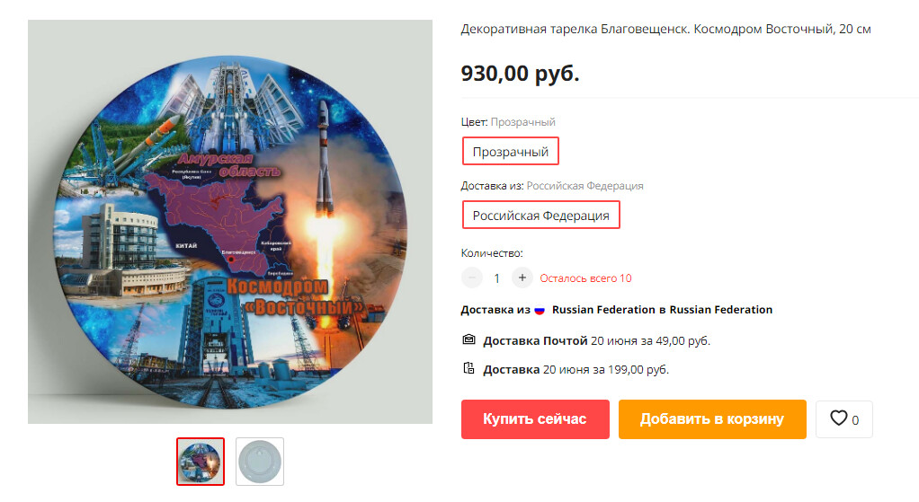Click the postal delivery envelope icon
This screenshot has width=919, height=502.
click(468, 339)
